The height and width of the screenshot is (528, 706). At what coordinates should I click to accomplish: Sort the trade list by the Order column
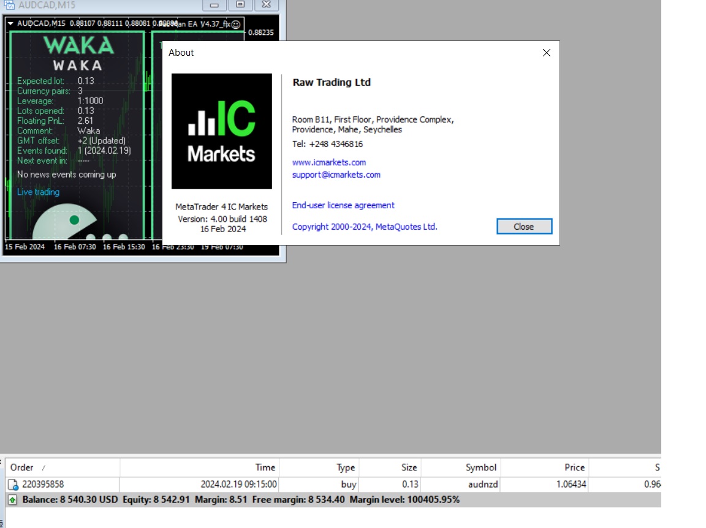click(x=63, y=468)
